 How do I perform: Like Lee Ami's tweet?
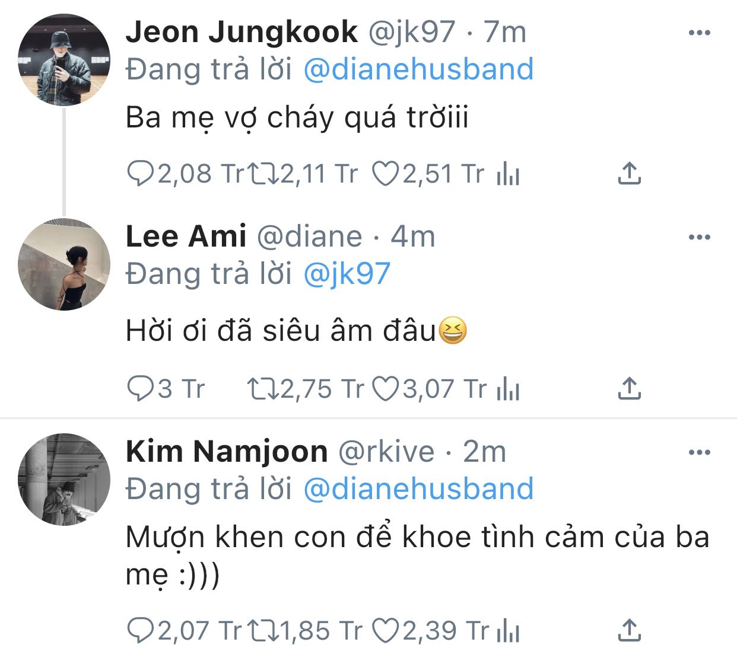(x=385, y=389)
